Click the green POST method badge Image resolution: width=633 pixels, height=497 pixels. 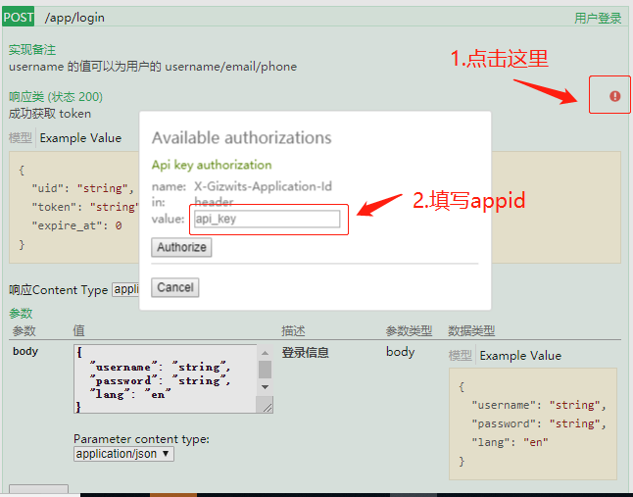click(19, 17)
